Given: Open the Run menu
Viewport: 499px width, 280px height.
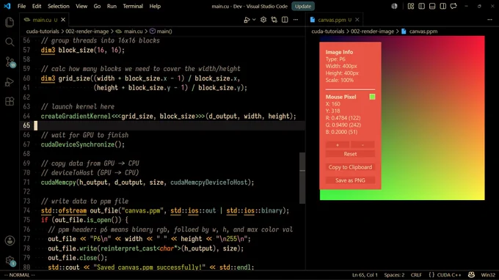Looking at the screenshot, I should 112,6.
